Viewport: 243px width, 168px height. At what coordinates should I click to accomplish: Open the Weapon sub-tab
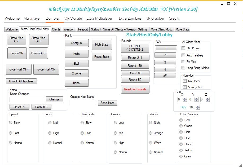[x=69, y=29]
